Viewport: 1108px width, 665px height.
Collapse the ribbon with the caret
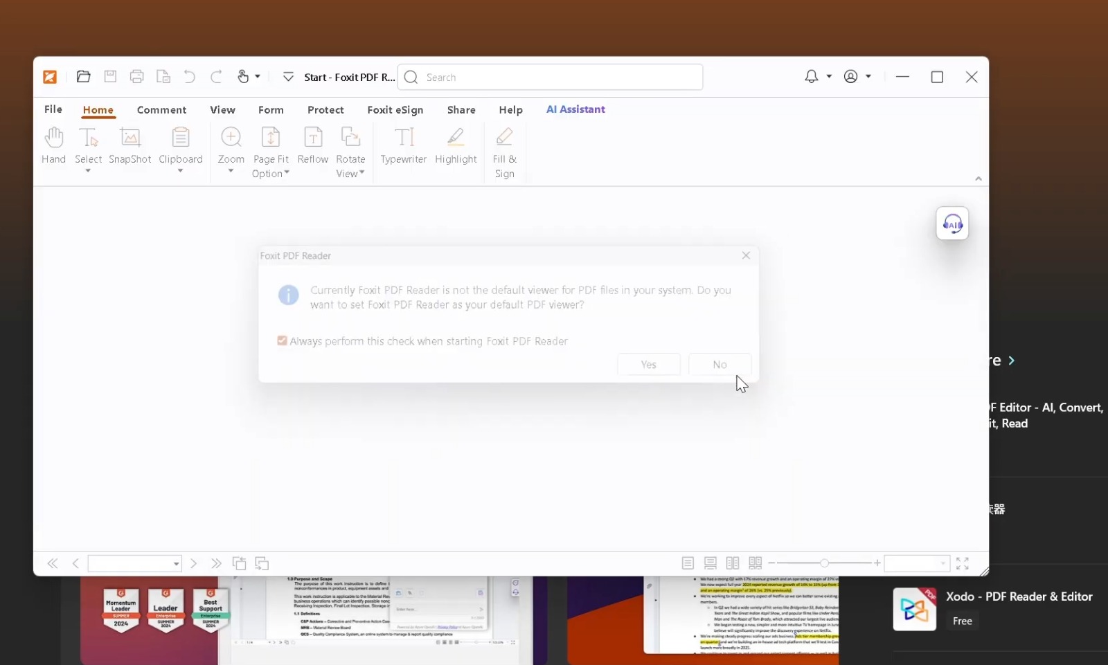tap(979, 179)
